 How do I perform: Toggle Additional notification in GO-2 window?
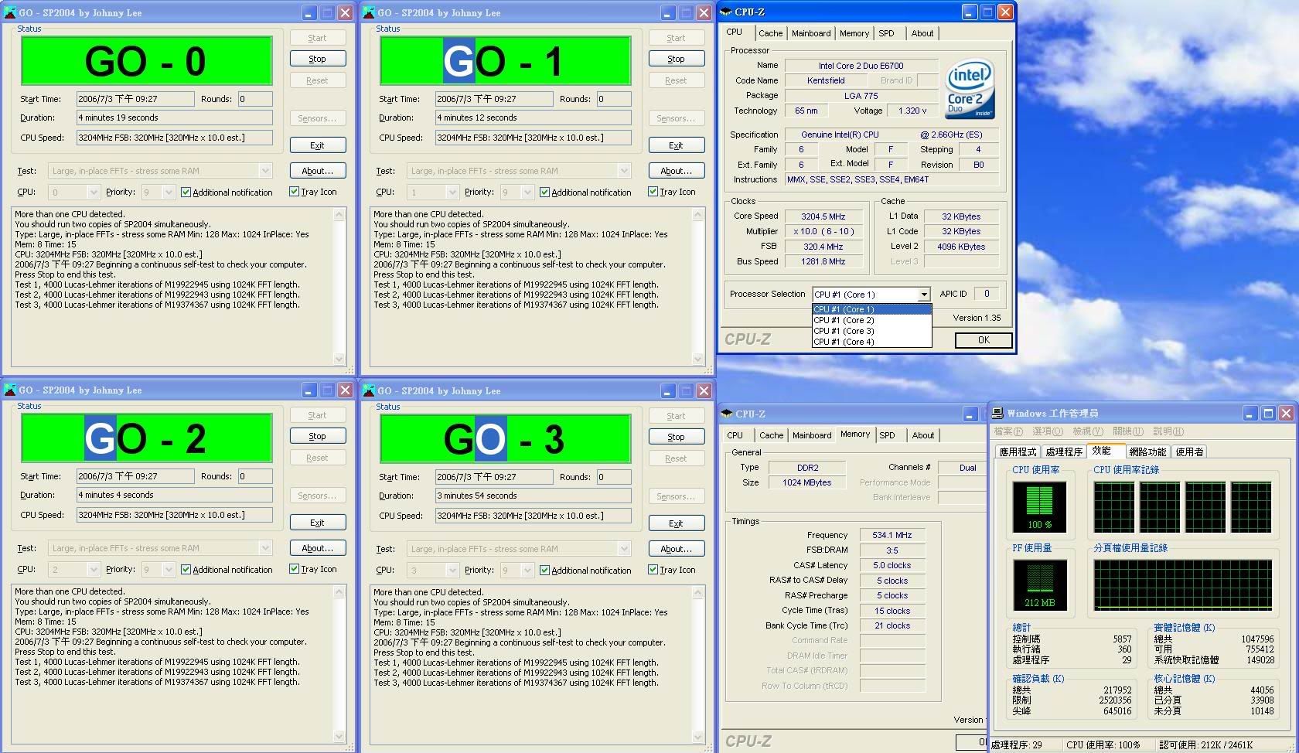(186, 569)
